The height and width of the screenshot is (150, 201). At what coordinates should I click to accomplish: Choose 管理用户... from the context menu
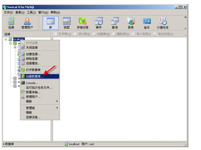pyautogui.click(x=40, y=97)
